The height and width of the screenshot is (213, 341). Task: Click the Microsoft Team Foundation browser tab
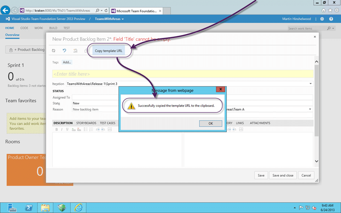point(136,11)
